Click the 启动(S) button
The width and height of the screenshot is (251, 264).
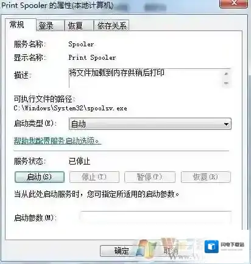pos(40,177)
